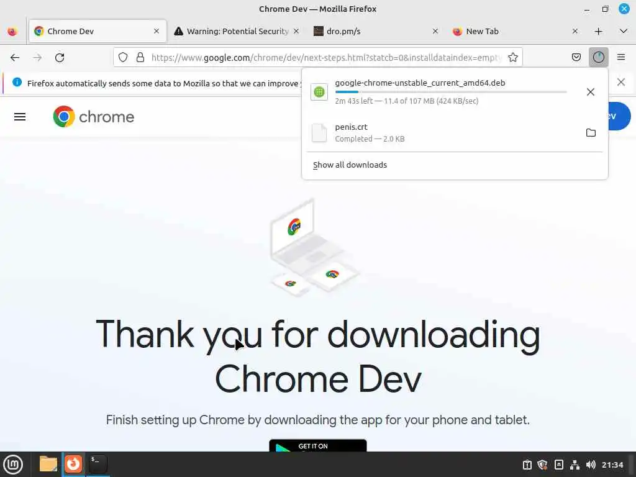Open Firefox View pinned tab

click(12, 31)
